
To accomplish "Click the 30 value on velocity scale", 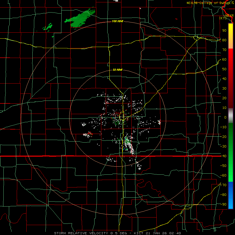I will 224,89.
